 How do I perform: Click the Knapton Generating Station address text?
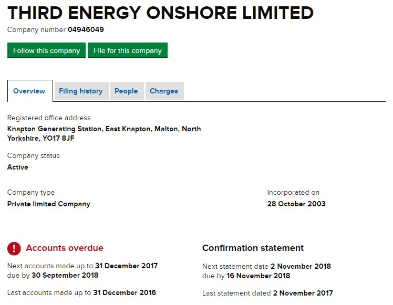(x=104, y=133)
